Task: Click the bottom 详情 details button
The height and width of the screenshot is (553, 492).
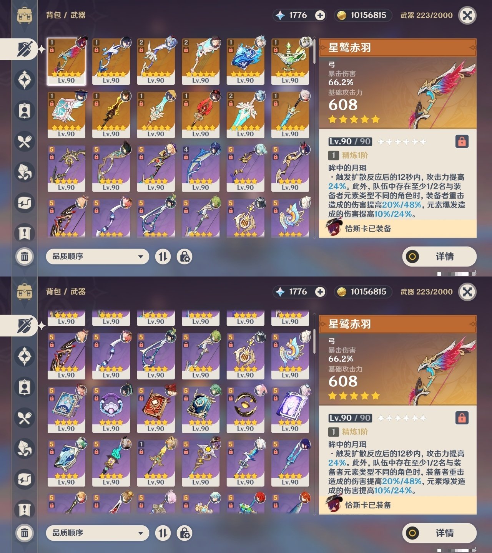Action: click(439, 533)
